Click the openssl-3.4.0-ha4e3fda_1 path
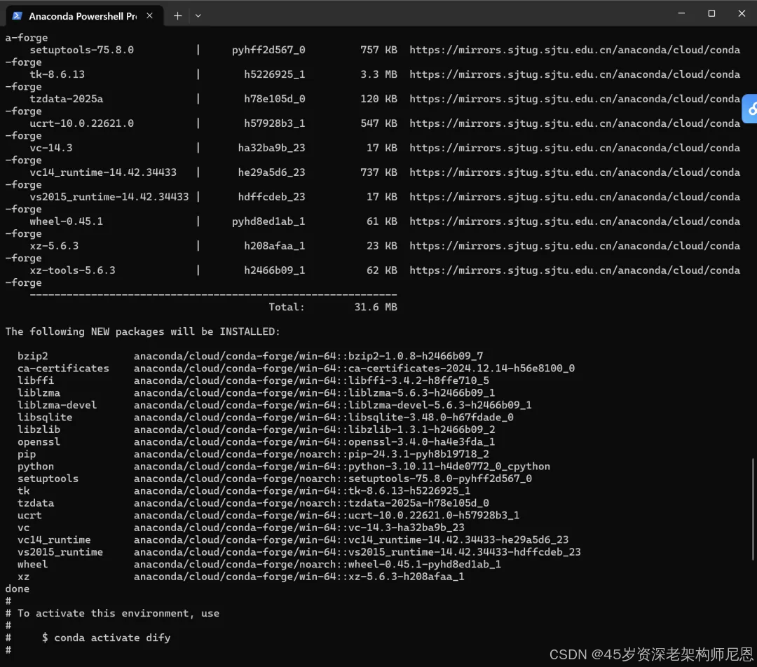757x667 pixels. pyautogui.click(x=314, y=441)
